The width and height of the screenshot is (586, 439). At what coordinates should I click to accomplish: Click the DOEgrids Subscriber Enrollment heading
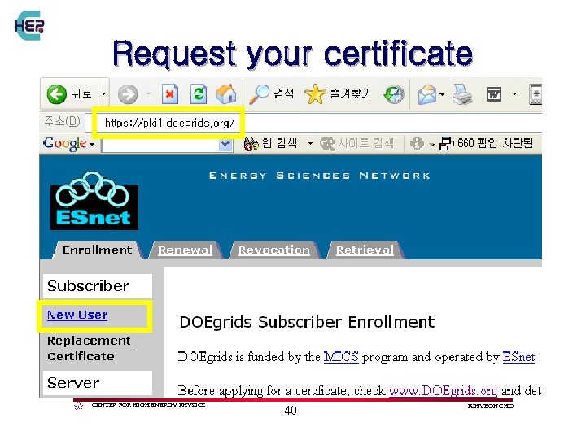307,322
